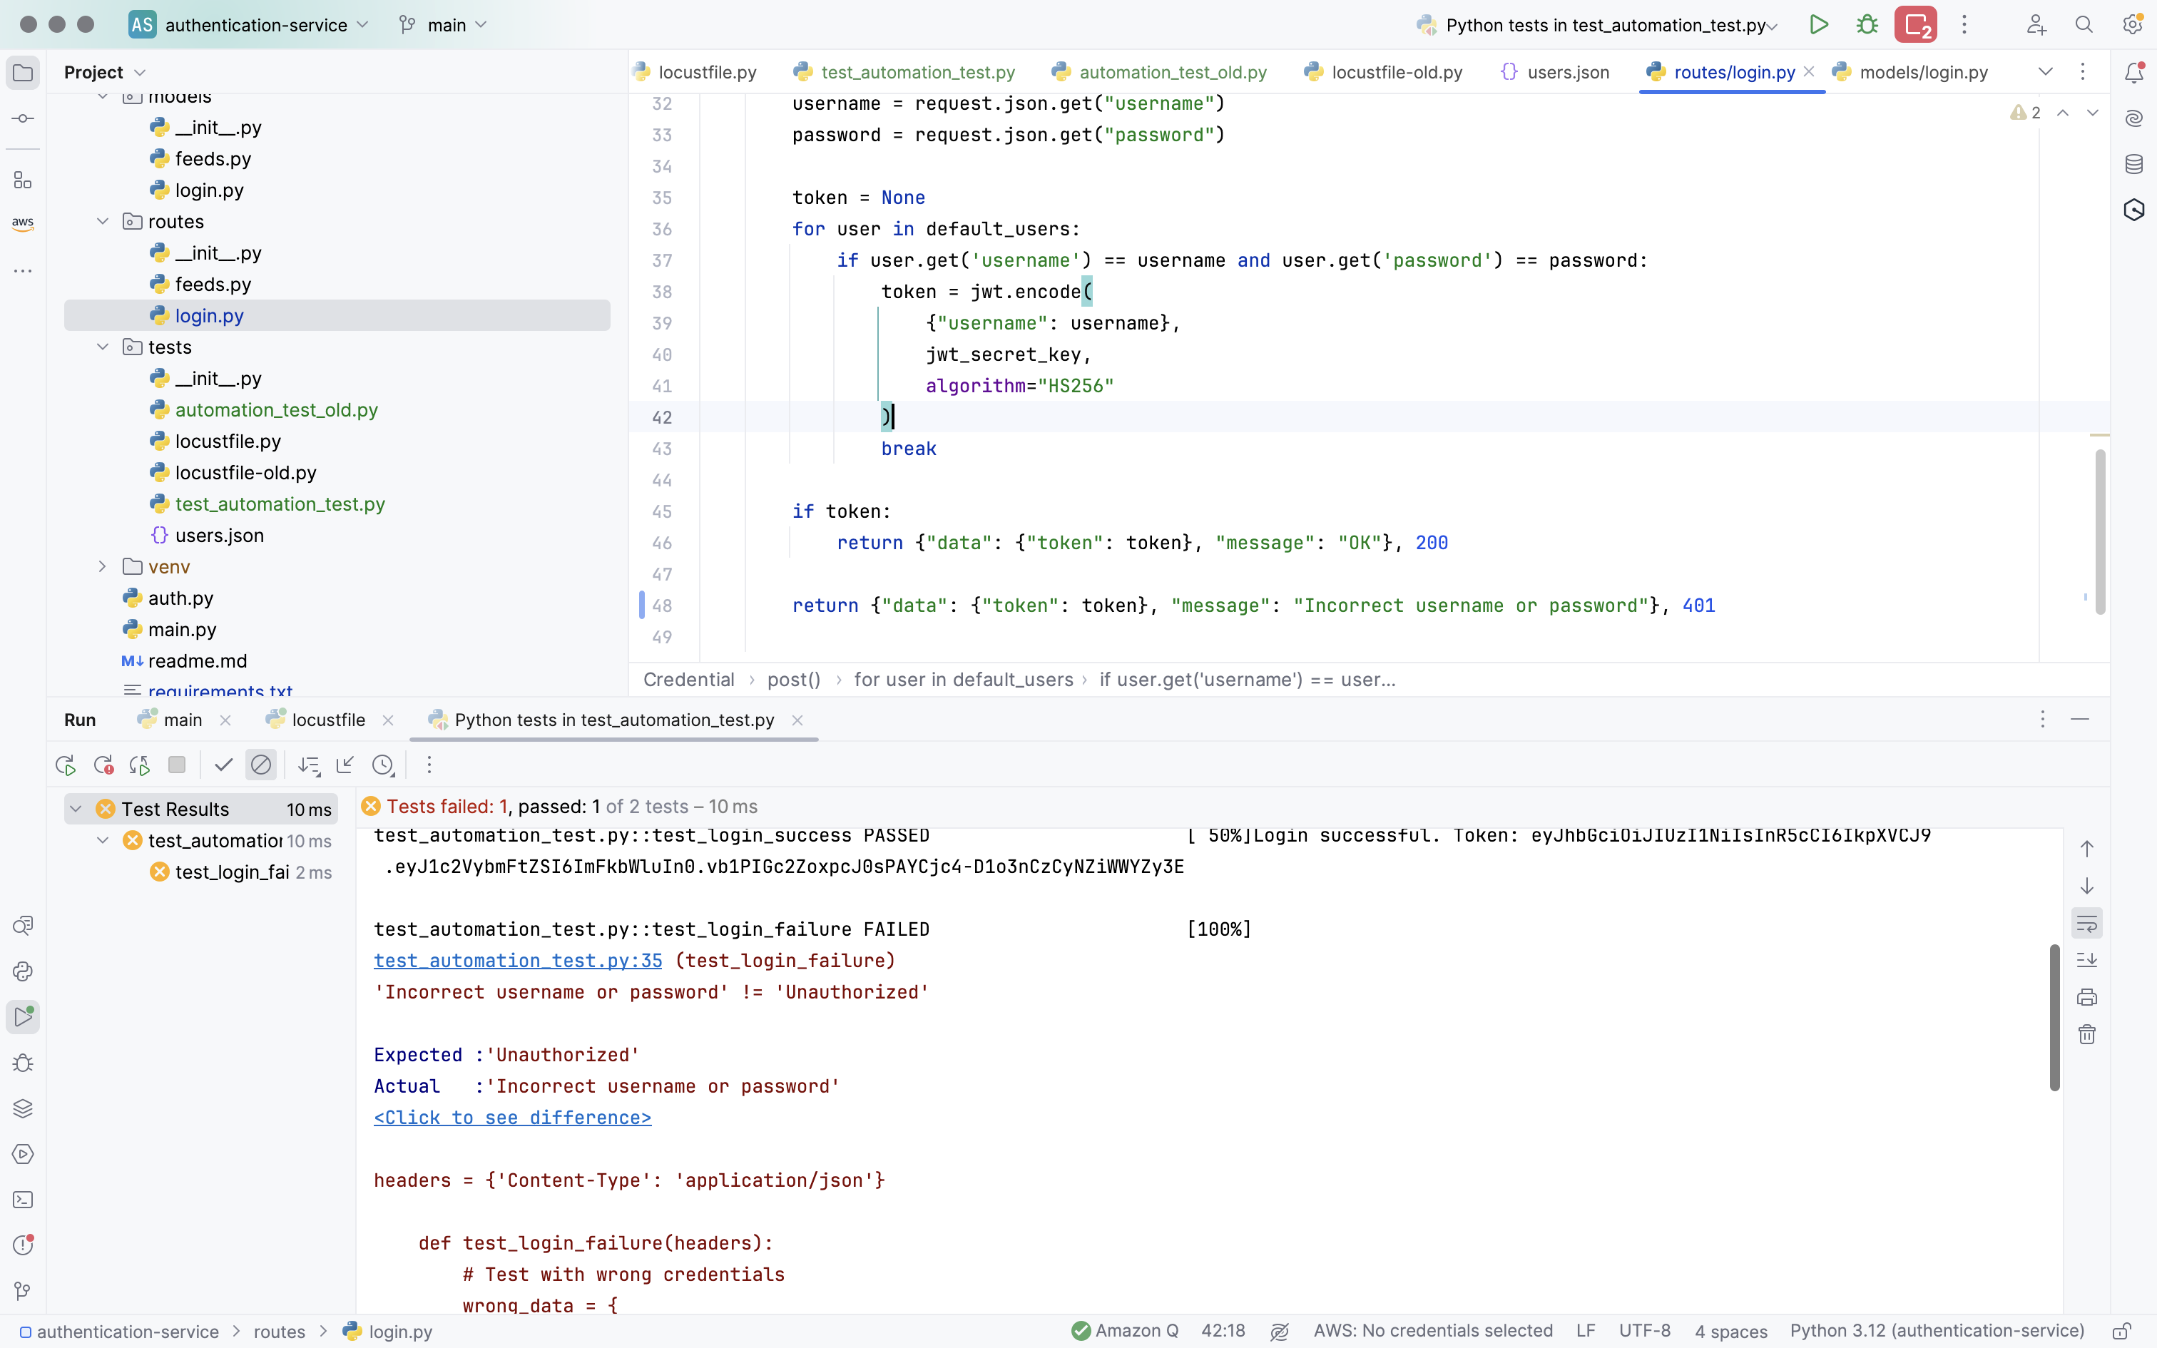Switch to users.json editor tab
The image size is (2157, 1348).
[x=1556, y=72]
